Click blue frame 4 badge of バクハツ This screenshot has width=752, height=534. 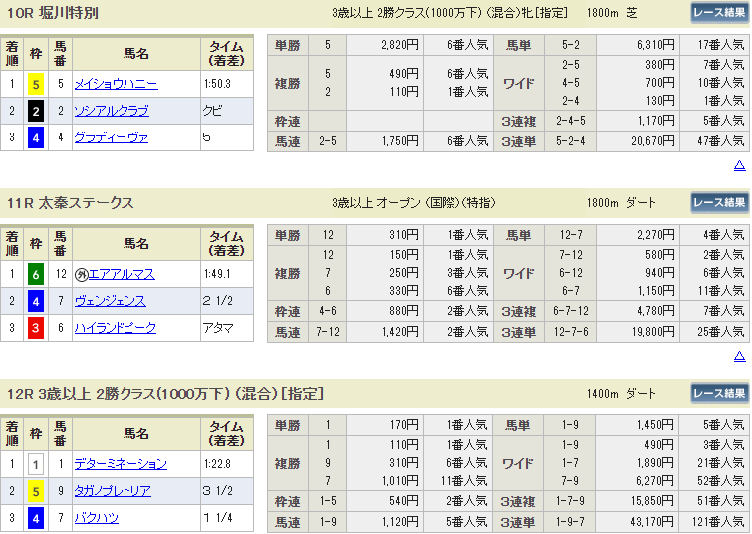pyautogui.click(x=36, y=519)
